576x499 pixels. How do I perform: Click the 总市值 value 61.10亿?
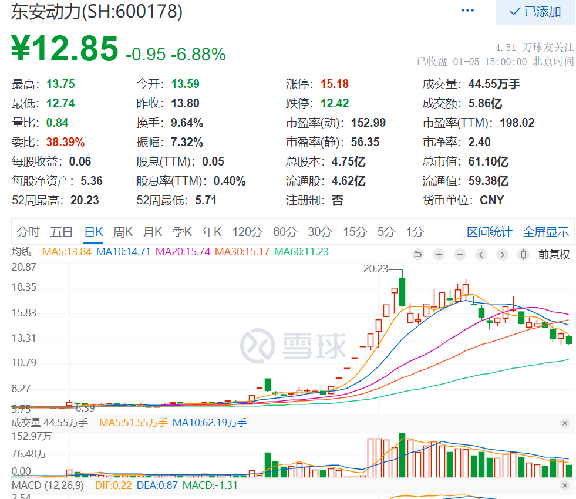pyautogui.click(x=488, y=162)
